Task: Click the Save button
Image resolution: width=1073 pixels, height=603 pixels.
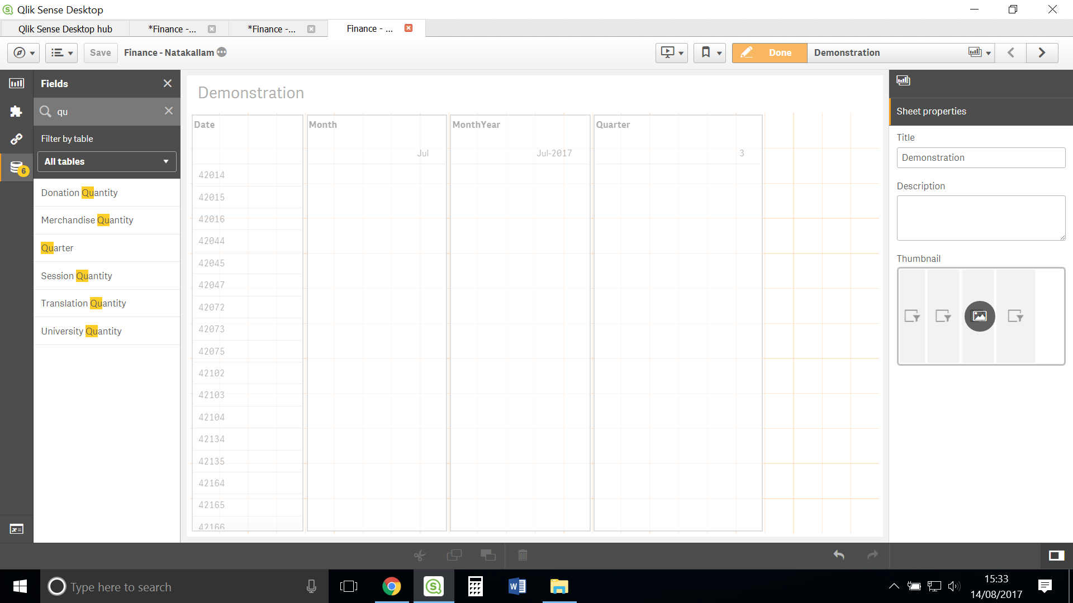Action: pyautogui.click(x=100, y=52)
